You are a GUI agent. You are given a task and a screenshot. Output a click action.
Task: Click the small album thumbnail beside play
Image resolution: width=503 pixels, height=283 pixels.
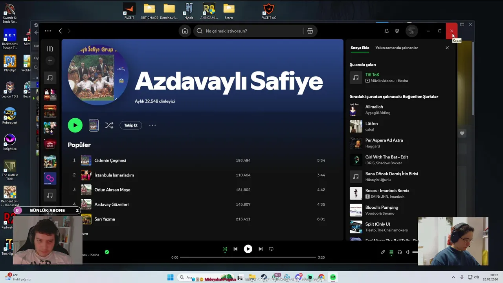coord(94,125)
